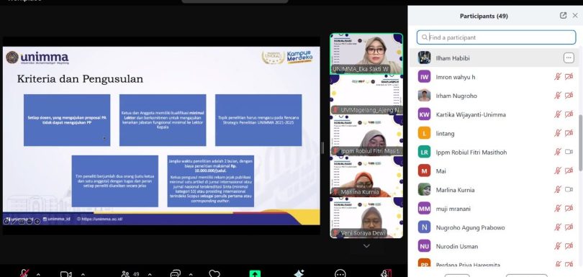Open more options for Ilham Habibi
583x277 pixels.
569,58
